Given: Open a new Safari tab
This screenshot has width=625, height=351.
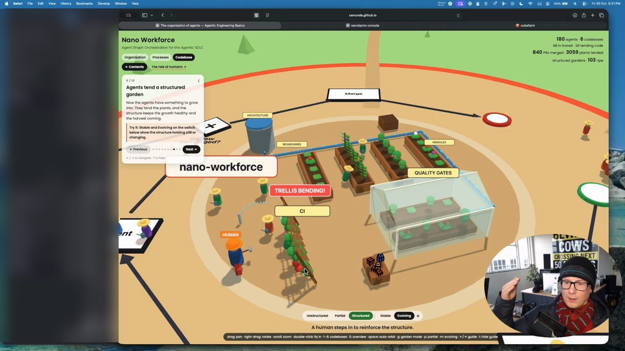Looking at the screenshot, I should tap(592, 15).
